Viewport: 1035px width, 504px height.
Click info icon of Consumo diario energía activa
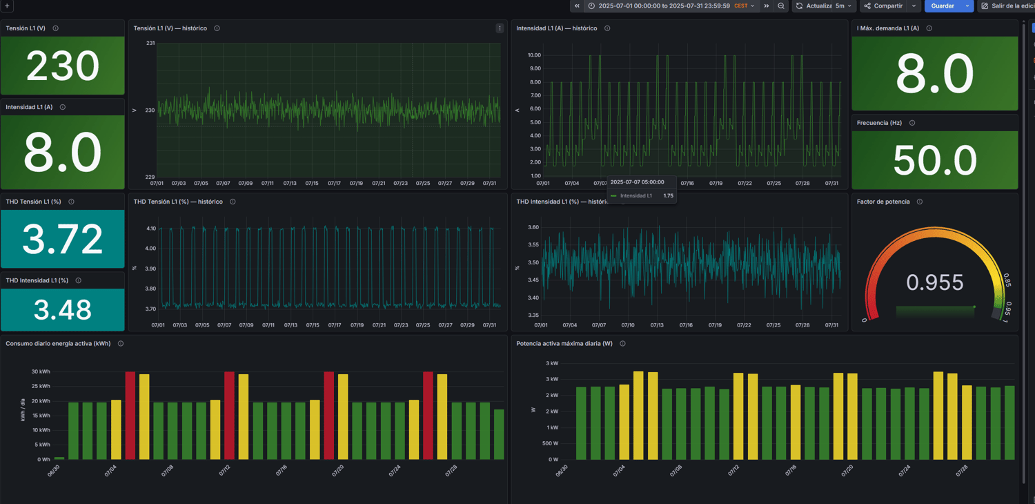[x=121, y=343]
